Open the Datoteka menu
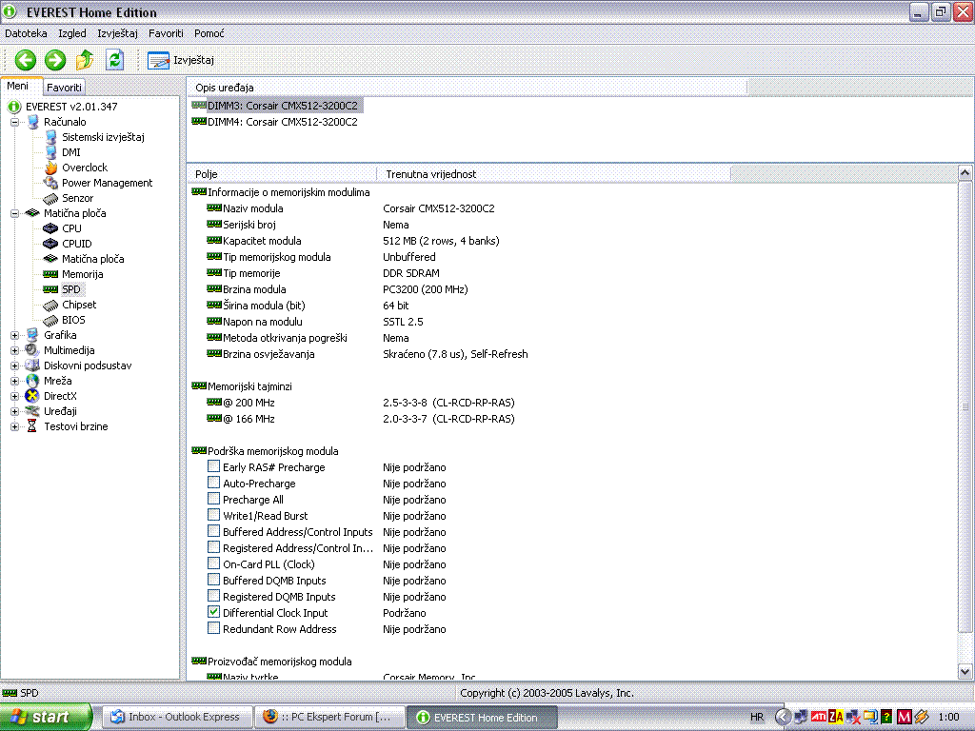Image resolution: width=975 pixels, height=731 pixels. tap(26, 33)
